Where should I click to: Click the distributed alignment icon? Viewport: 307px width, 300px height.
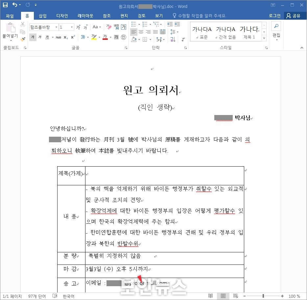click(162, 32)
